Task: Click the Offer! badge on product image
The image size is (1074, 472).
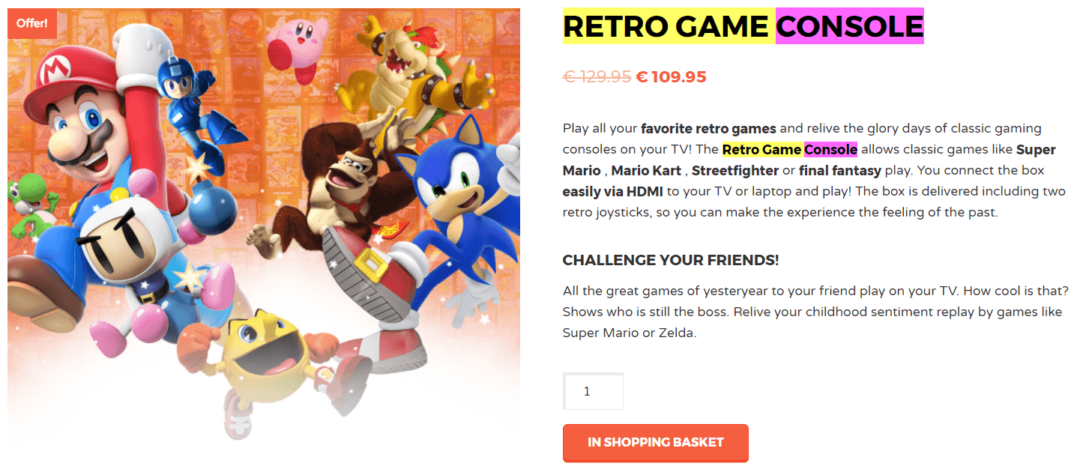Action: click(32, 23)
